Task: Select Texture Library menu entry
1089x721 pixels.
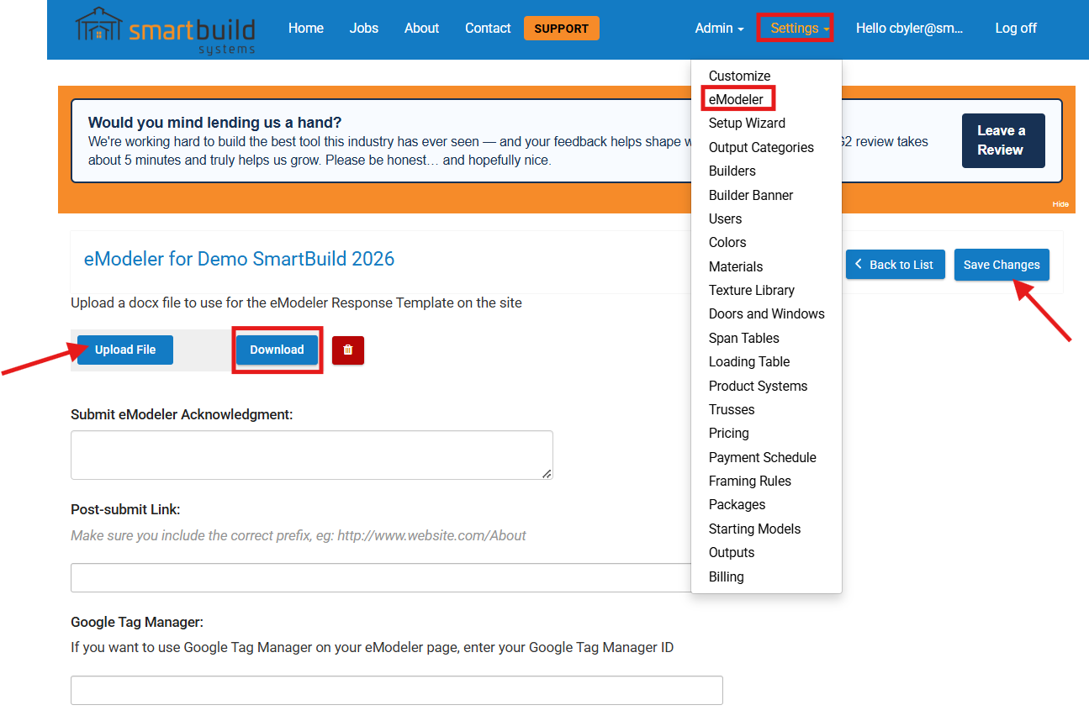Action: tap(752, 291)
